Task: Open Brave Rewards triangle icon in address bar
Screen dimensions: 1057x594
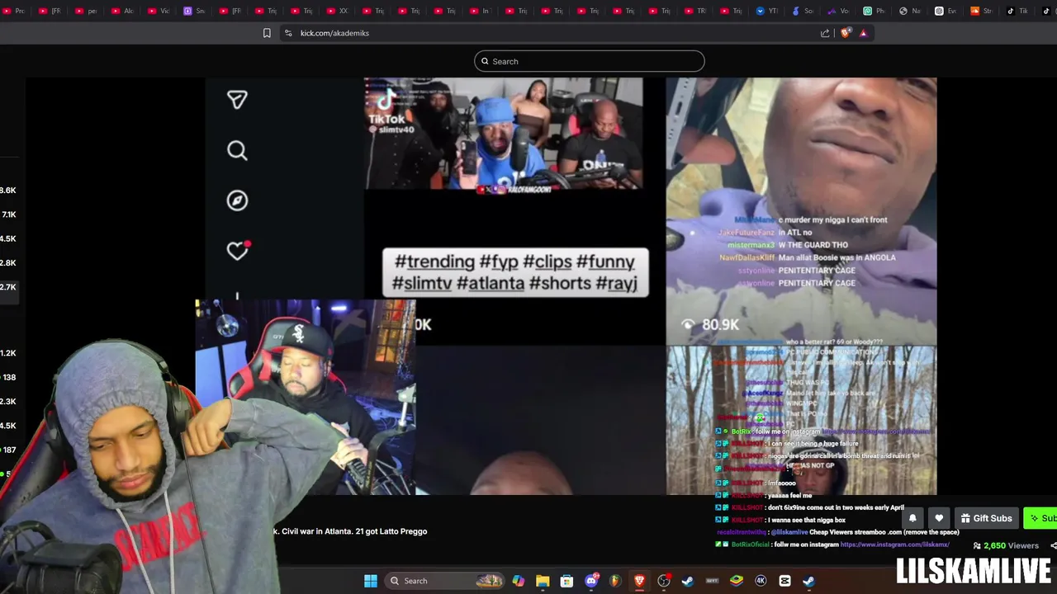Action: pos(863,33)
